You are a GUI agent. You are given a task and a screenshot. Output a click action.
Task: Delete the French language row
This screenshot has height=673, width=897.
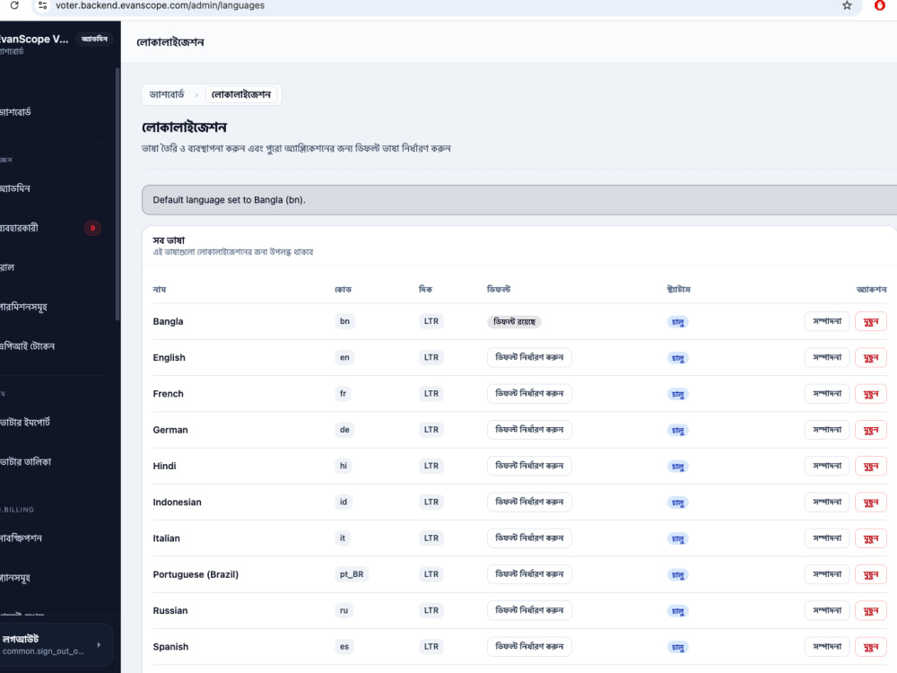pyautogui.click(x=871, y=394)
